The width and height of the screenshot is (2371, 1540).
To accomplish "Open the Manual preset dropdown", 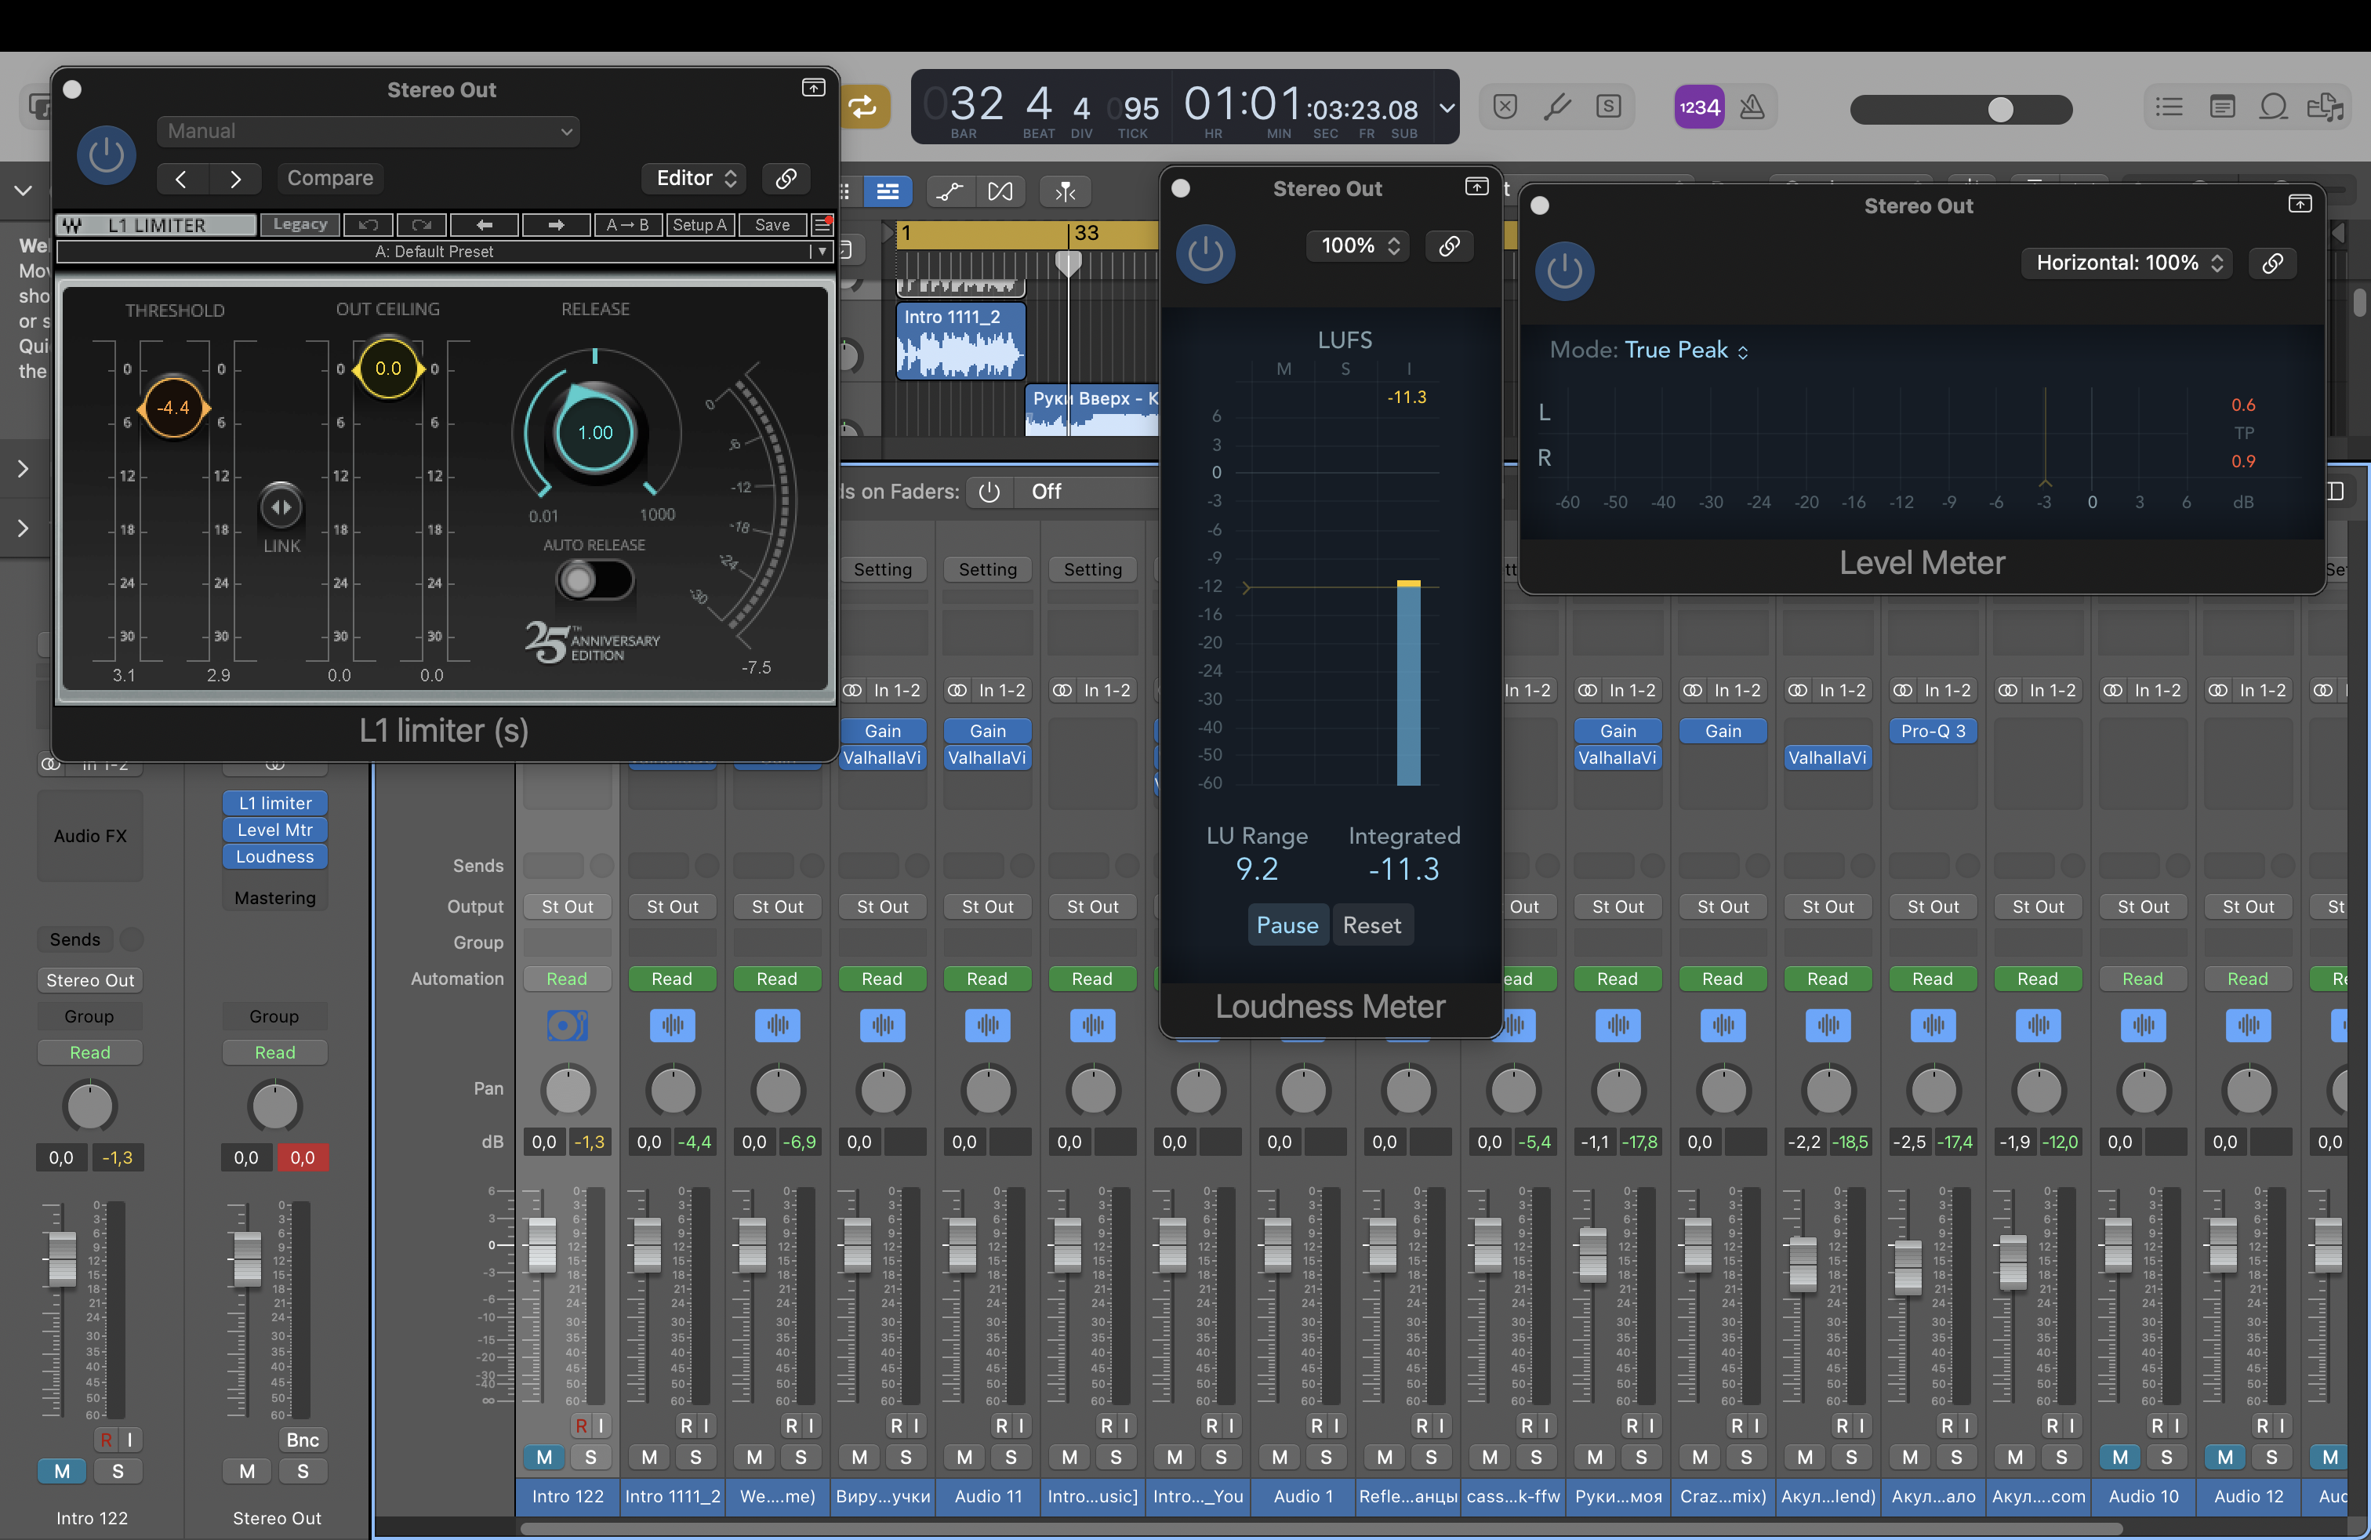I will pos(369,132).
